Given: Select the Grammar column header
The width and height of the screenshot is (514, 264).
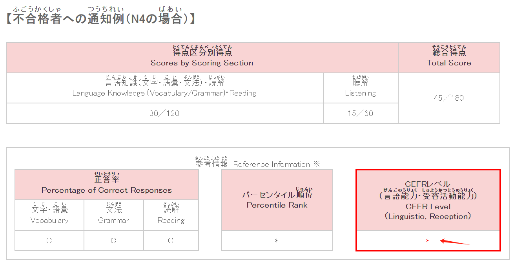Looking at the screenshot, I should 113,215.
